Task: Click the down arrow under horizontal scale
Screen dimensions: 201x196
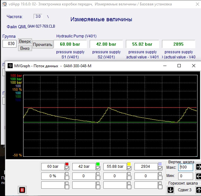Action: (170, 190)
